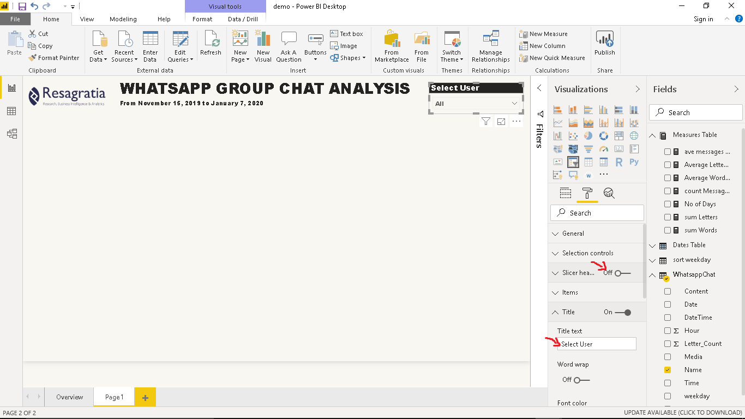This screenshot has width=745, height=419.
Task: Open the File menu
Action: (15, 19)
